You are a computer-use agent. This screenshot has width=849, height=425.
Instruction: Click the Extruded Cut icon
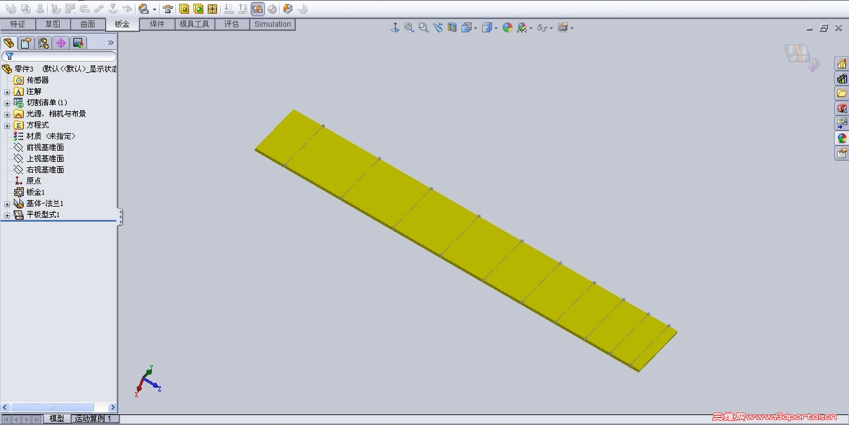pyautogui.click(x=184, y=9)
